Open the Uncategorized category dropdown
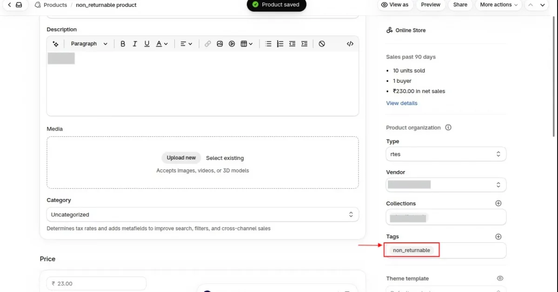The width and height of the screenshot is (558, 292). tap(203, 214)
